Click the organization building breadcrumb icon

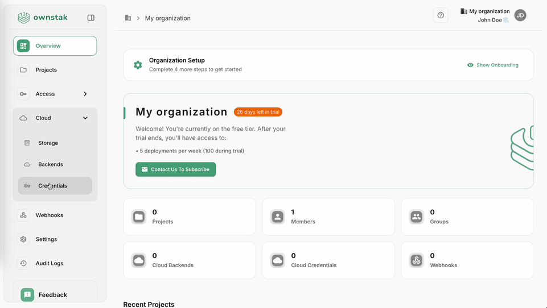tap(128, 18)
